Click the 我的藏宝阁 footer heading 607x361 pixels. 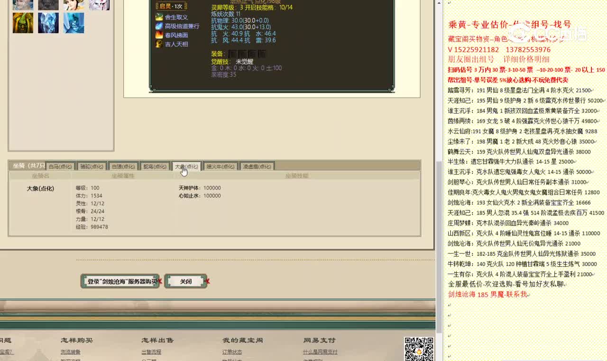coord(242,340)
